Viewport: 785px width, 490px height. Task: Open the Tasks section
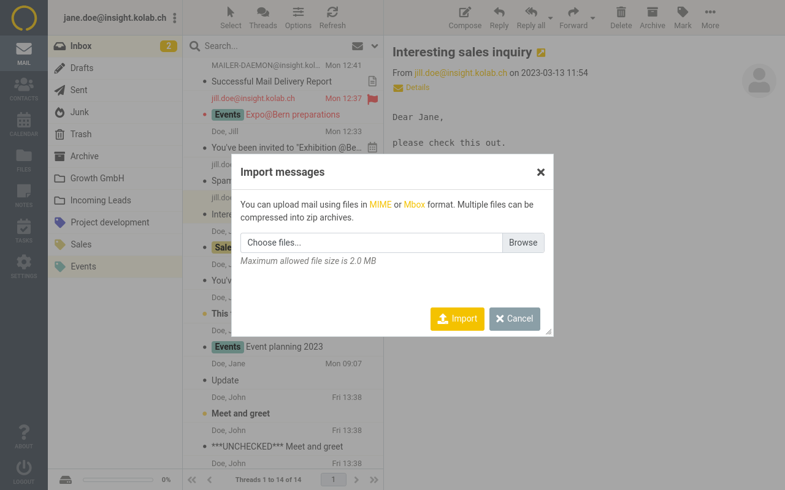(x=24, y=231)
